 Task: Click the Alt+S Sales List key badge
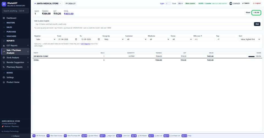pos(151,136)
